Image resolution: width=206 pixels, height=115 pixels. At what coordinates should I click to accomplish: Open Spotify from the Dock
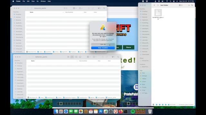point(133,111)
